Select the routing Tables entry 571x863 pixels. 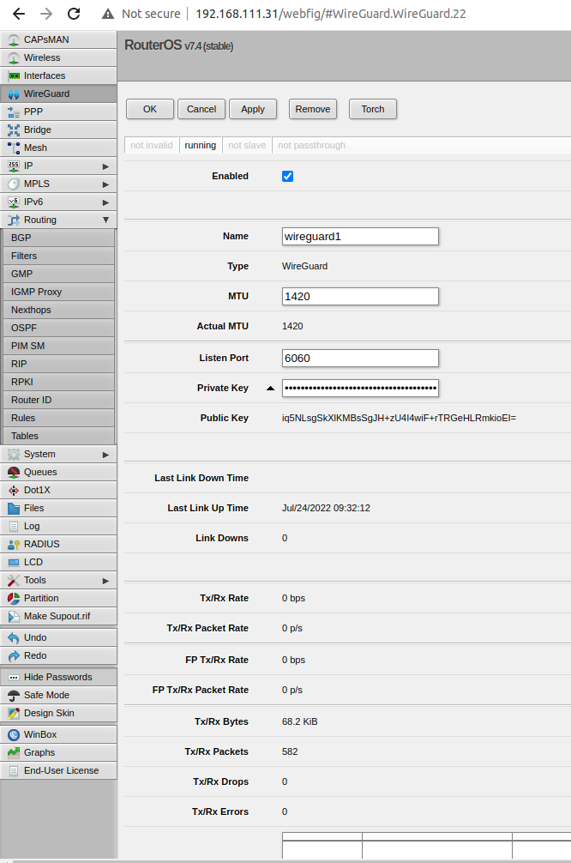tap(59, 436)
